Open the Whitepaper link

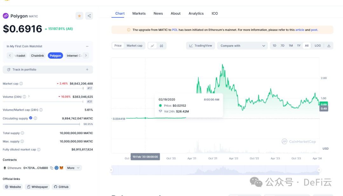click(37, 187)
